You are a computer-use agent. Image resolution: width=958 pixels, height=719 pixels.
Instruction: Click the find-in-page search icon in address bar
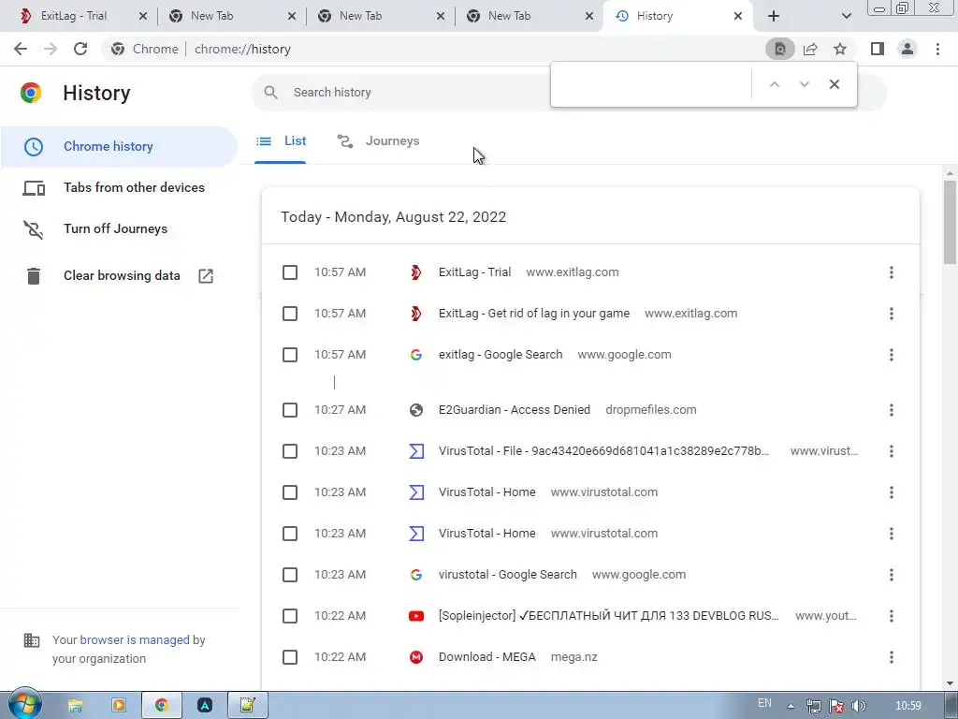point(779,49)
